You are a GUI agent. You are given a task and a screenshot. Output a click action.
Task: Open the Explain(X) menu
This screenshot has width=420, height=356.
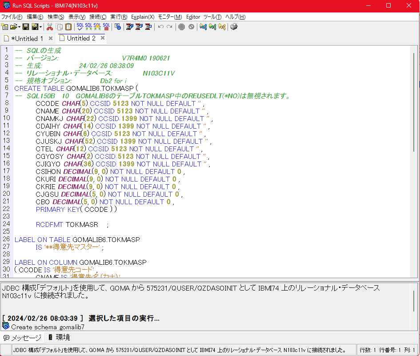(143, 17)
